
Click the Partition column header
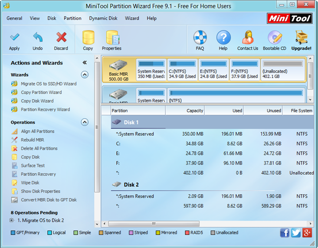point(138,111)
